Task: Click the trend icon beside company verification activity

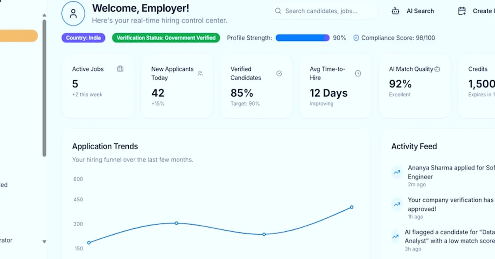Action: [396, 204]
